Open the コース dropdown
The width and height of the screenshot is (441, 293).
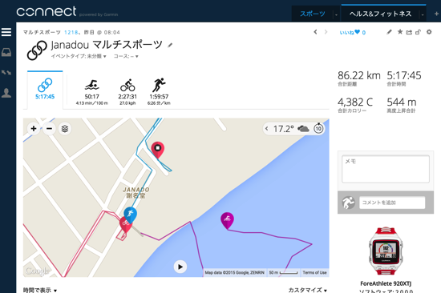coord(126,56)
